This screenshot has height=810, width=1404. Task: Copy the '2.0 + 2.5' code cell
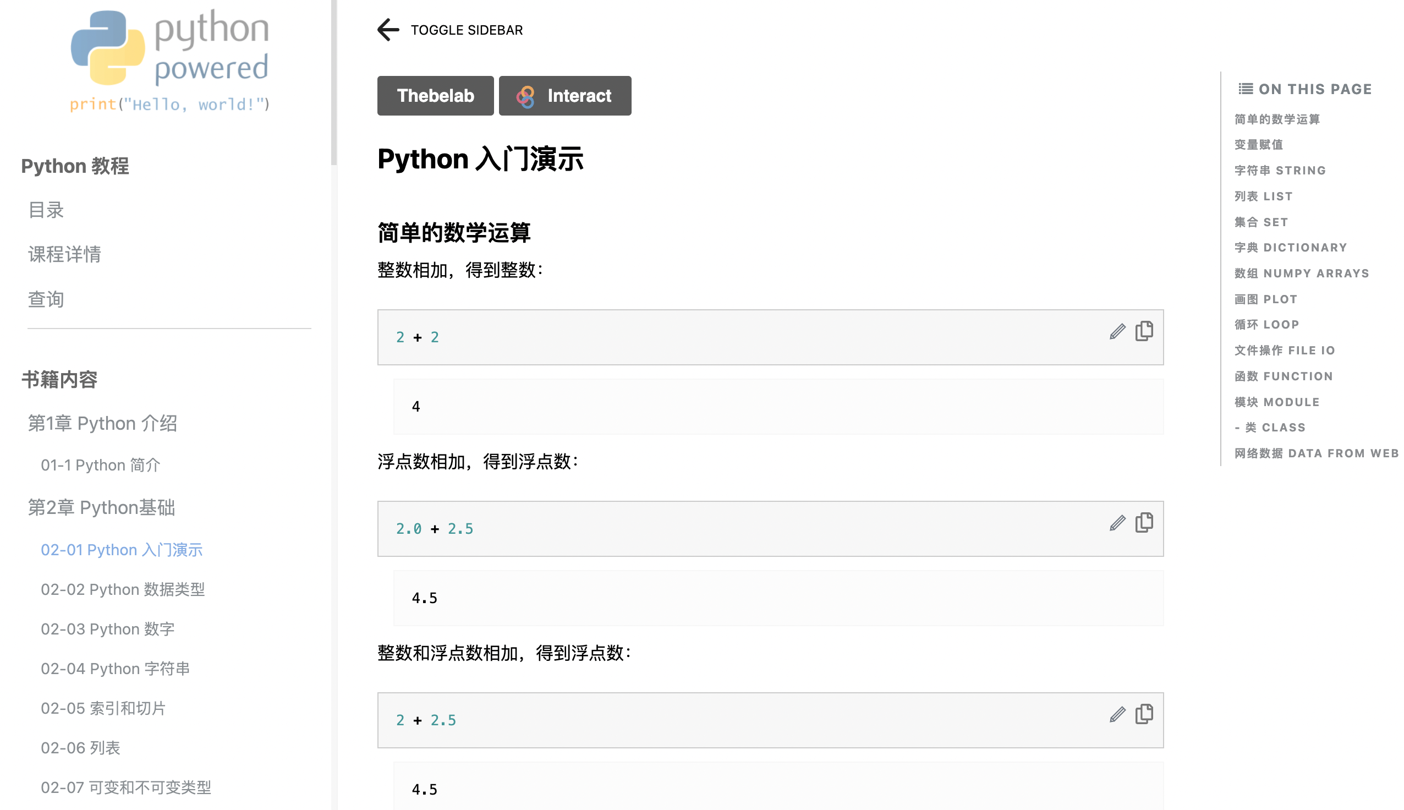coord(1144,522)
